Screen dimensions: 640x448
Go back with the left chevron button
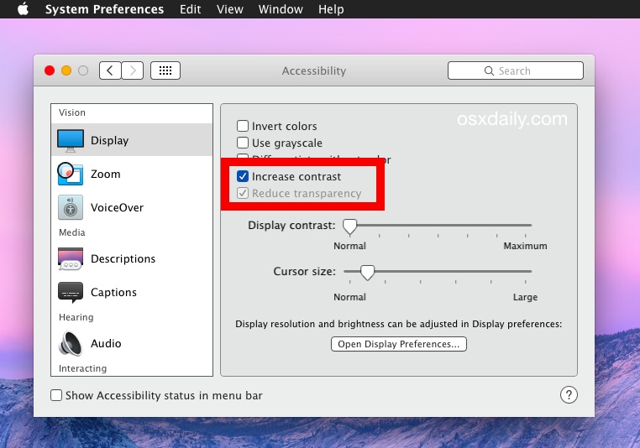coord(110,70)
